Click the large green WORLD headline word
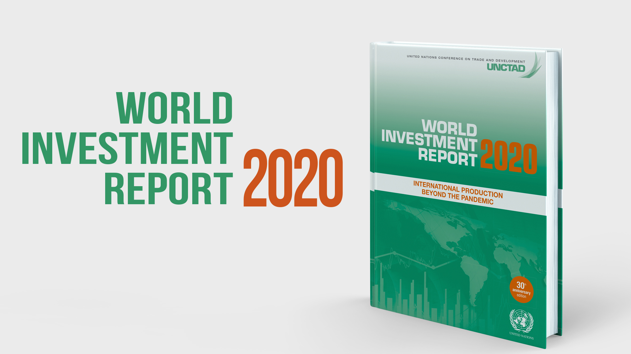This screenshot has height=354, width=631. pyautogui.click(x=175, y=108)
